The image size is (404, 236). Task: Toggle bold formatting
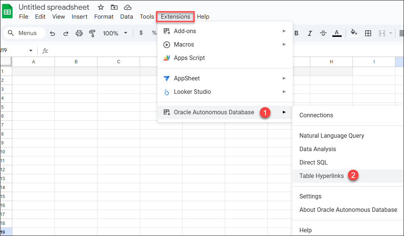(296, 33)
